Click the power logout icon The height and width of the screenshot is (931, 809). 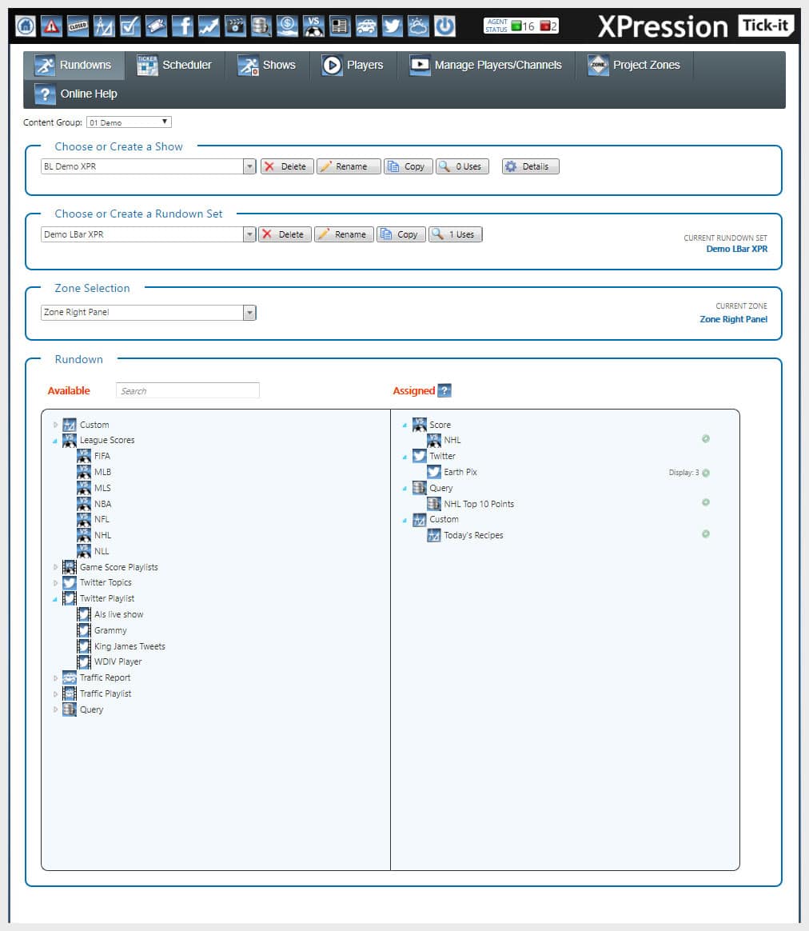coord(444,26)
